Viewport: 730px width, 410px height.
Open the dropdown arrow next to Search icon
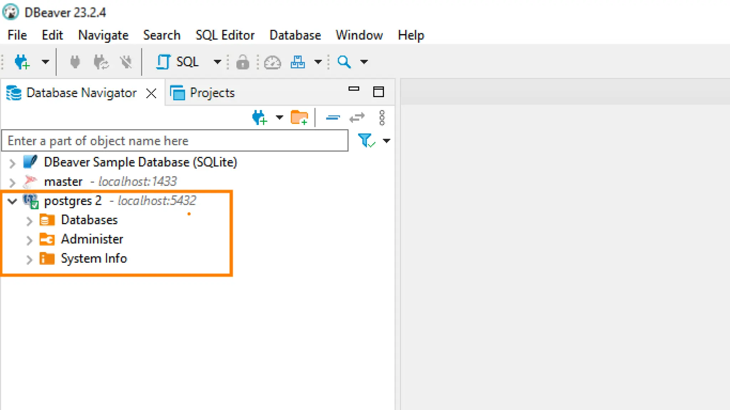[x=364, y=62]
